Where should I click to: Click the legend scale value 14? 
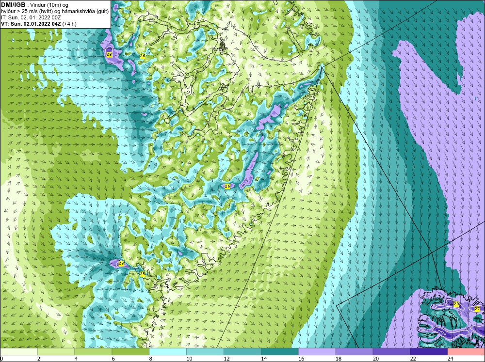(x=263, y=359)
